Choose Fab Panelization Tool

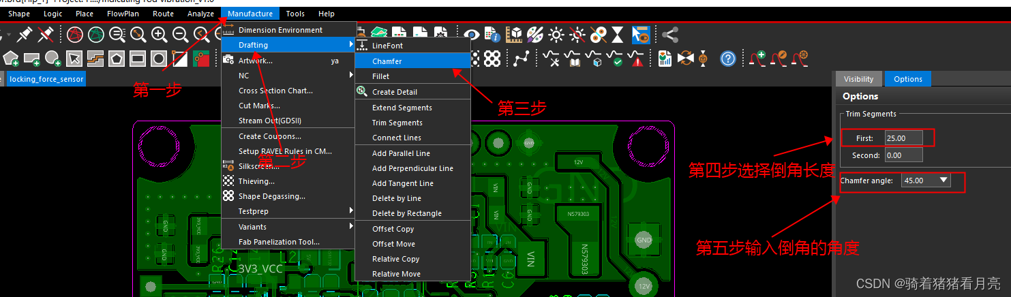click(x=288, y=242)
